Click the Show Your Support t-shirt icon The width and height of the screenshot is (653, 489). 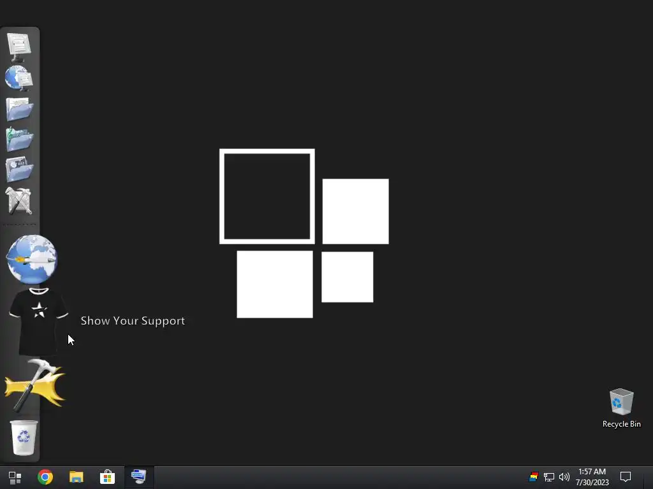point(39,321)
